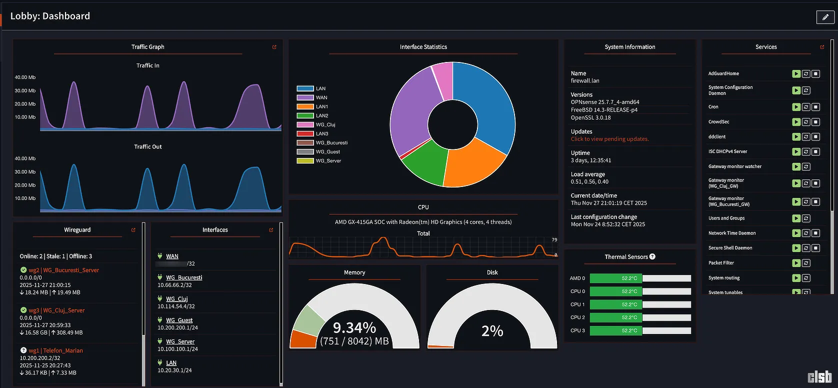Click Thermal Sensors help question icon

(652, 256)
